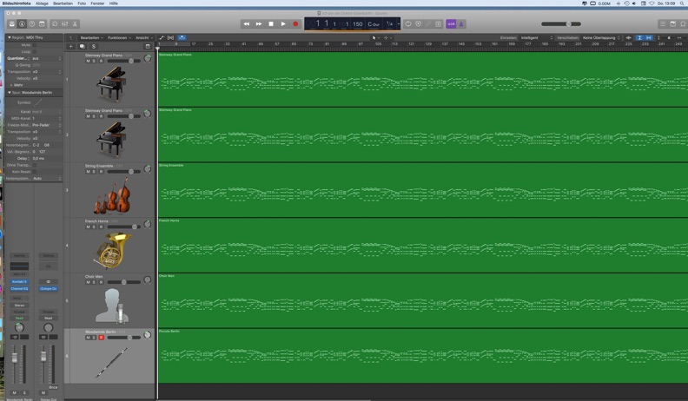Open Smart Controls dial icon
Image resolution: width=688 pixels, height=401 pixels.
(x=55, y=24)
